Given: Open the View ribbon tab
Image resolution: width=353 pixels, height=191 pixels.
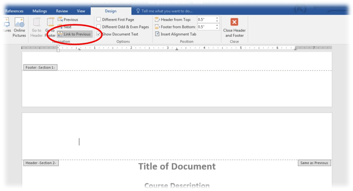Looking at the screenshot, I should (x=81, y=11).
